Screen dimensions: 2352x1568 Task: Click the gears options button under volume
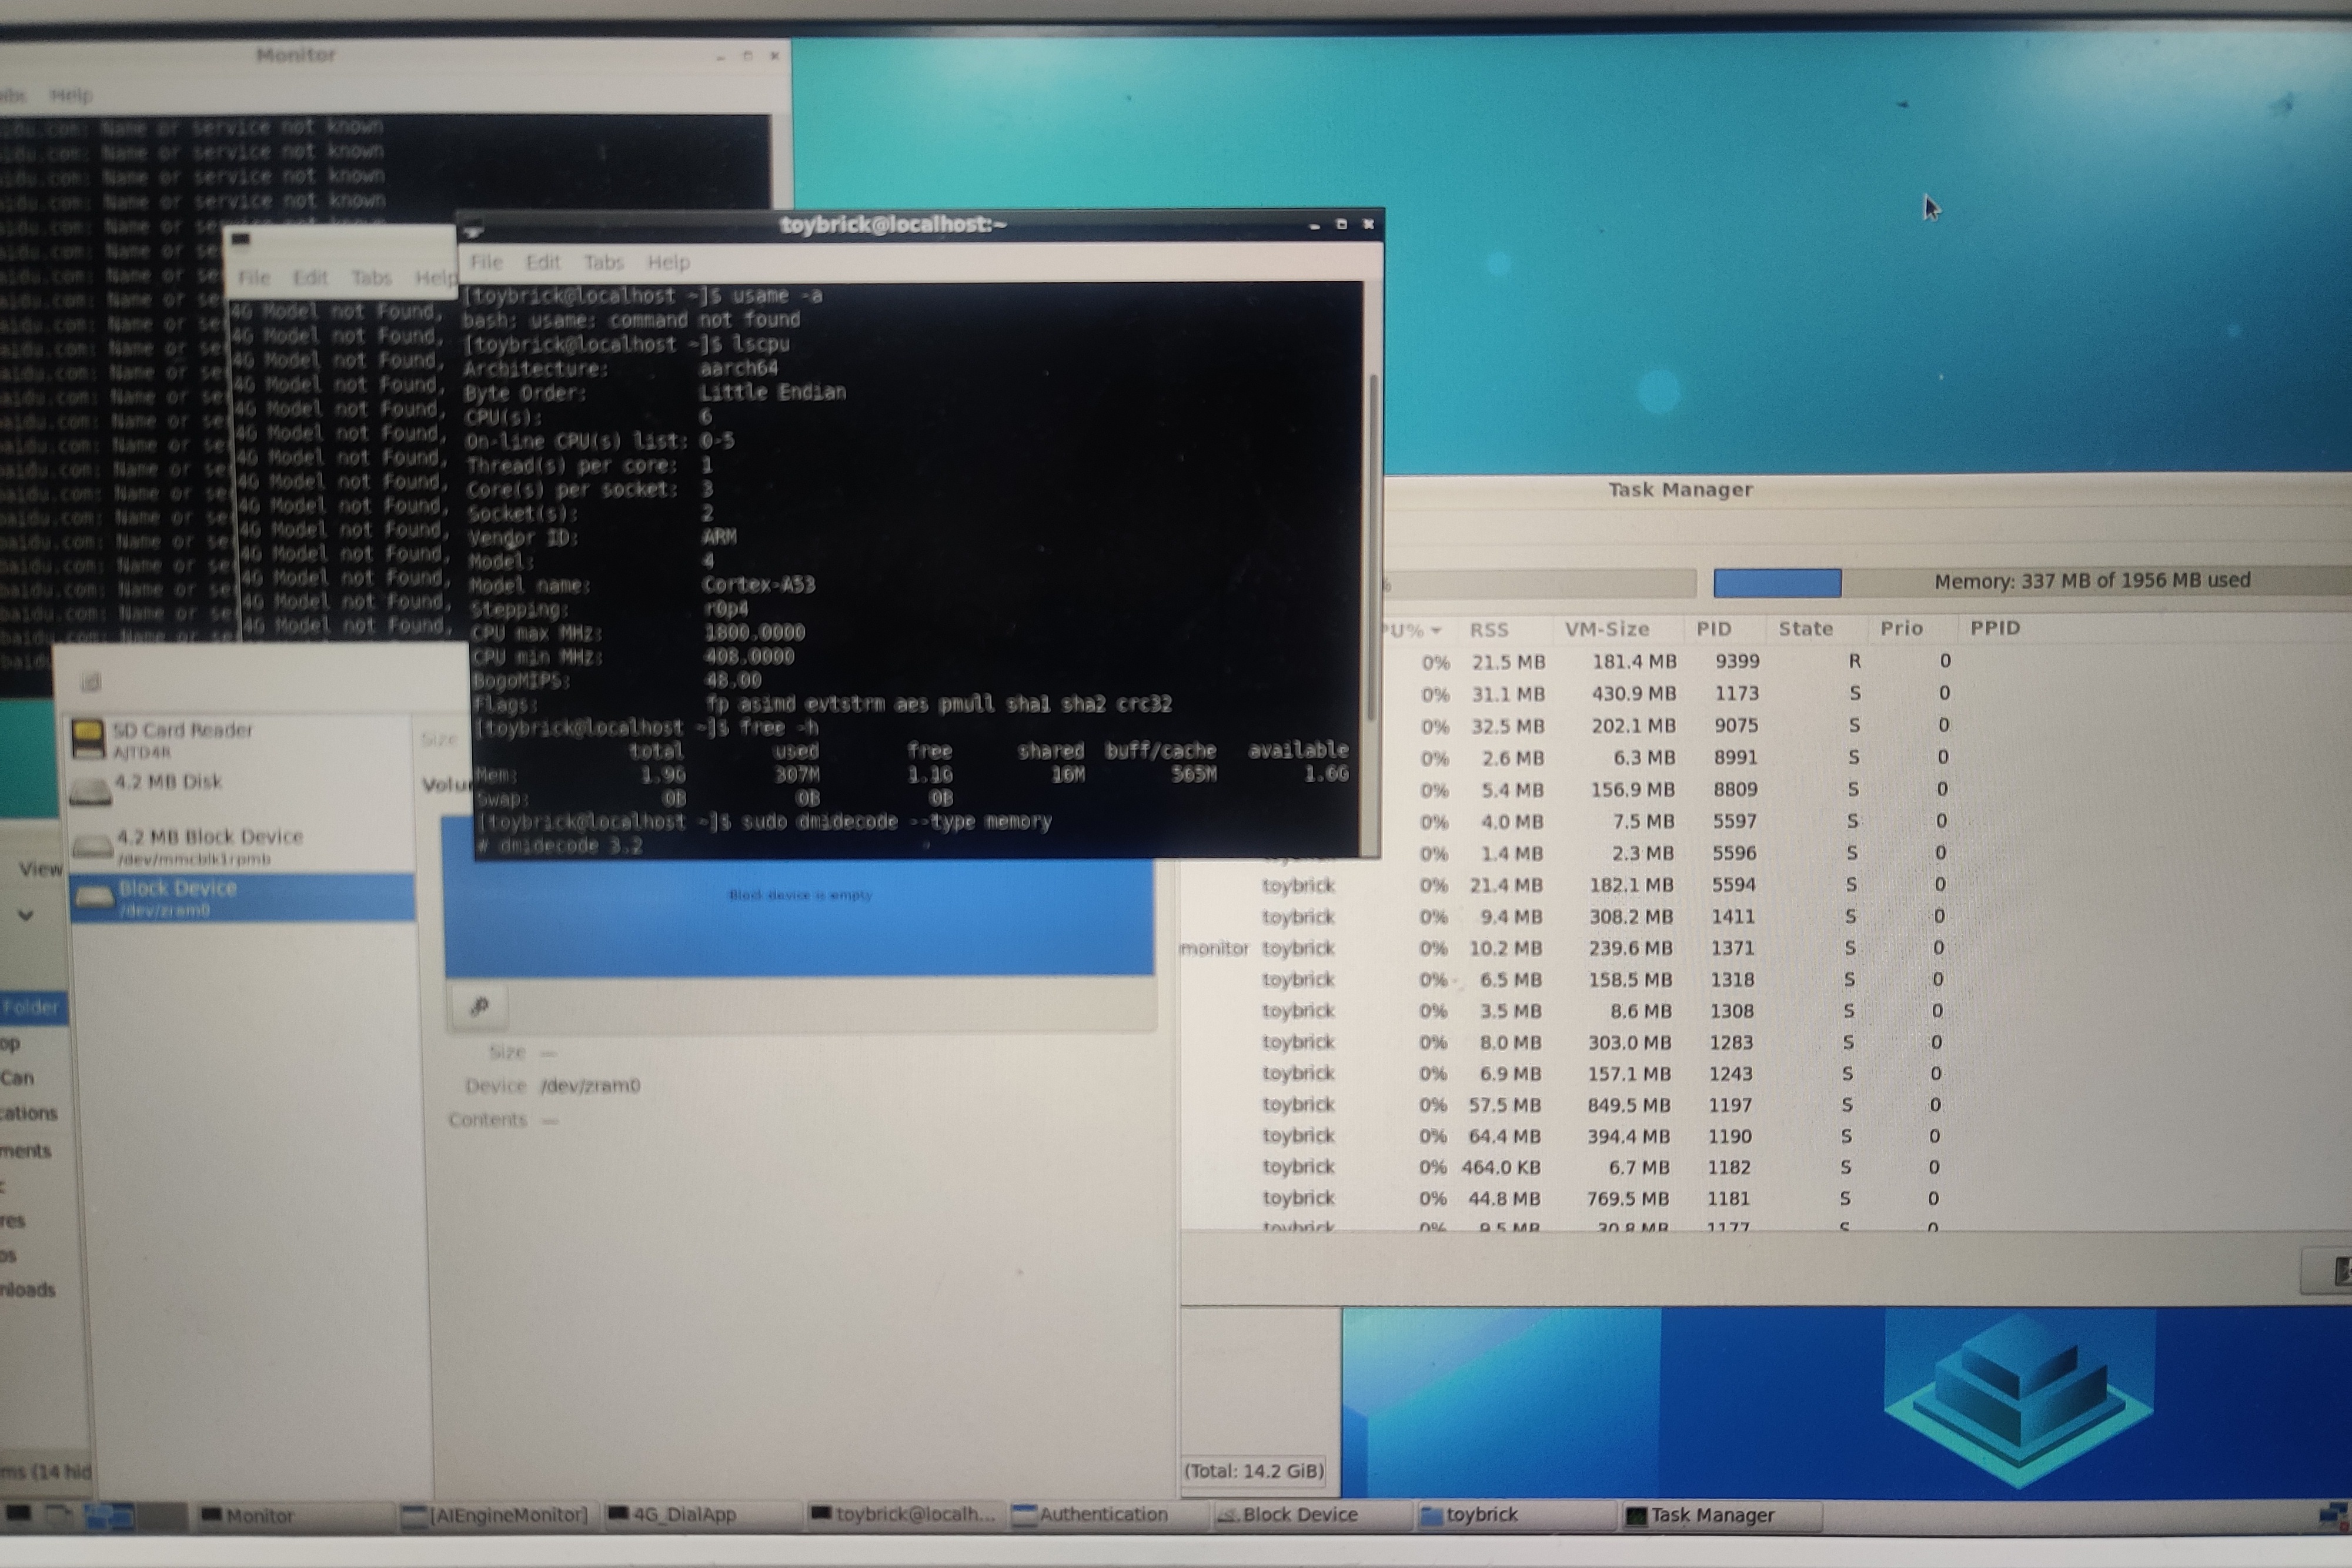480,1006
